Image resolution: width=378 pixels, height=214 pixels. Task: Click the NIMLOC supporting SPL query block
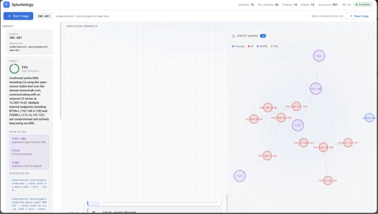click(29, 204)
